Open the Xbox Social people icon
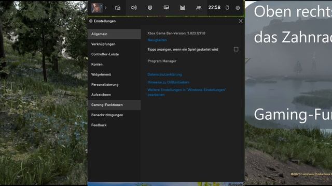This screenshot has width=332, height=186. tap(199, 8)
